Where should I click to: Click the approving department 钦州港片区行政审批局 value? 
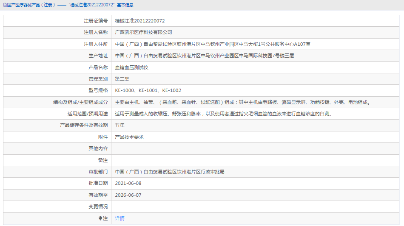(x=170, y=172)
